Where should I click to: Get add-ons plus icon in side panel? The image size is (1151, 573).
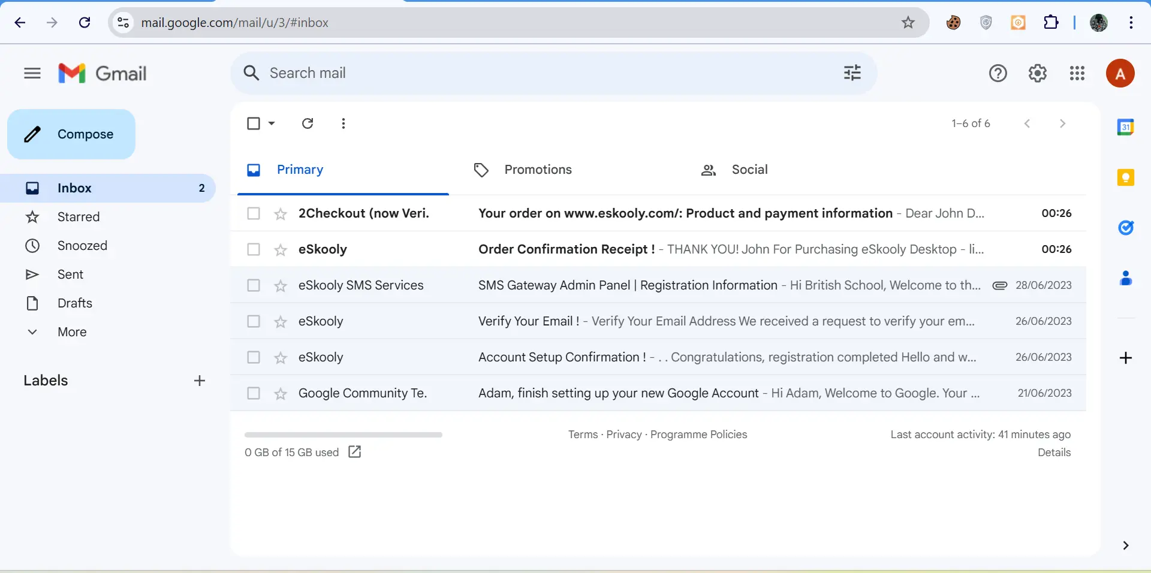[x=1125, y=358]
